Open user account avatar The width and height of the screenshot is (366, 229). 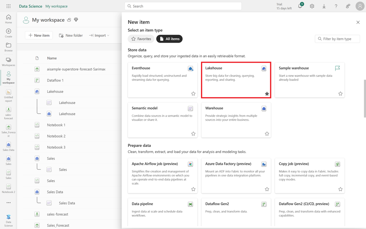(360, 6)
